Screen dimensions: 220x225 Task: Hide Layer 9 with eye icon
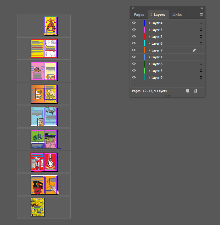coord(134,77)
